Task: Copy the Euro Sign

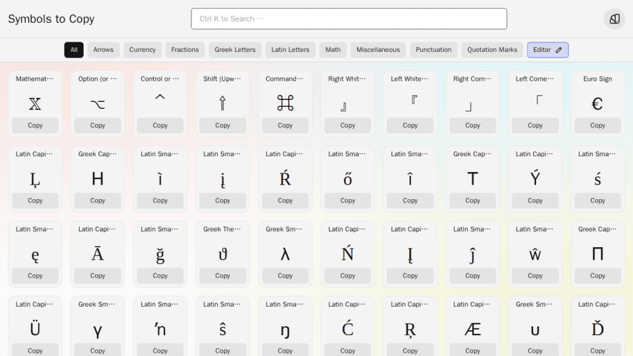Action: tap(598, 125)
